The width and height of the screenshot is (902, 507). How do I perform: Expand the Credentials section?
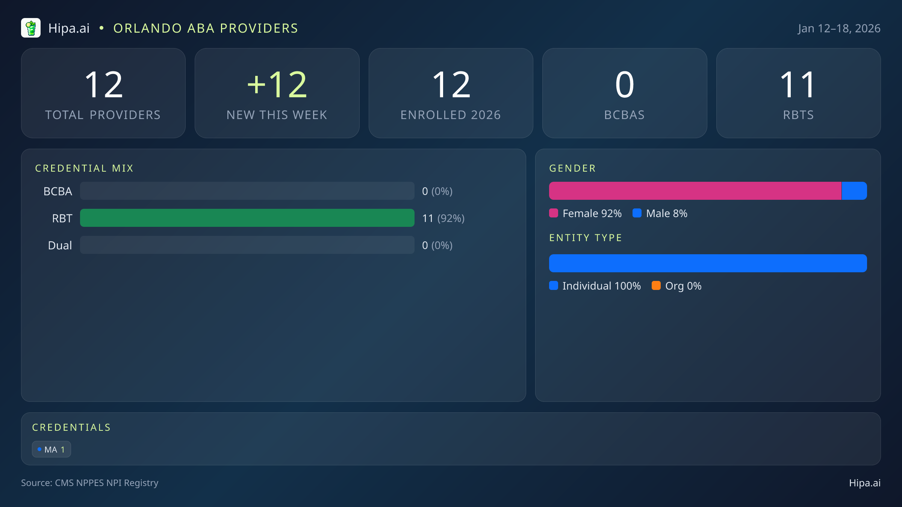tap(71, 427)
